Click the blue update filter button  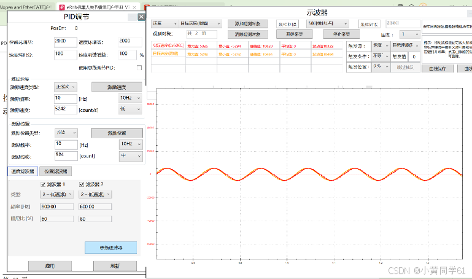pos(110,248)
